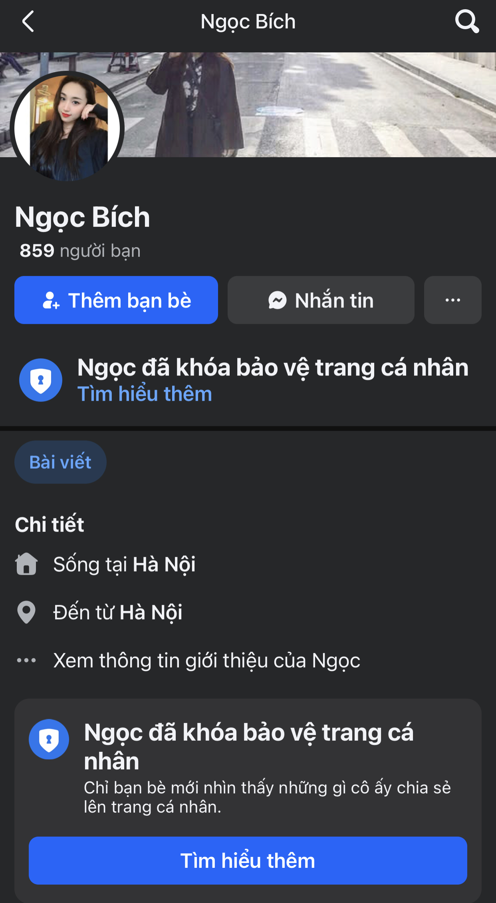
Task: Tap the back arrow icon
Action: coord(28,22)
